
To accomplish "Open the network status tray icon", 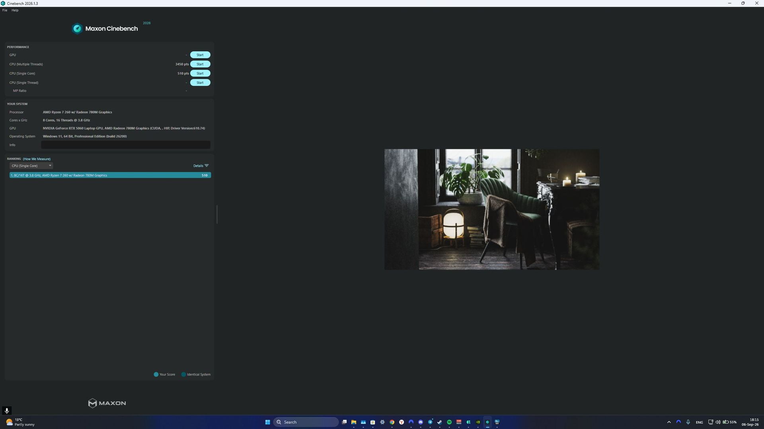I will tap(711, 422).
